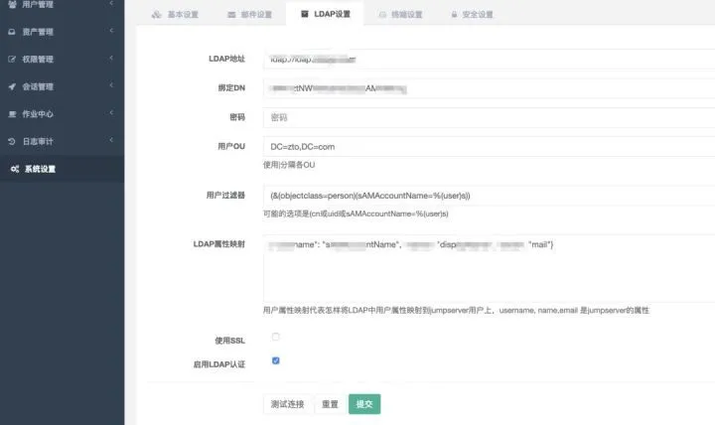Expand the 权限管理 menu chevron
This screenshot has height=425, width=715.
coord(111,58)
